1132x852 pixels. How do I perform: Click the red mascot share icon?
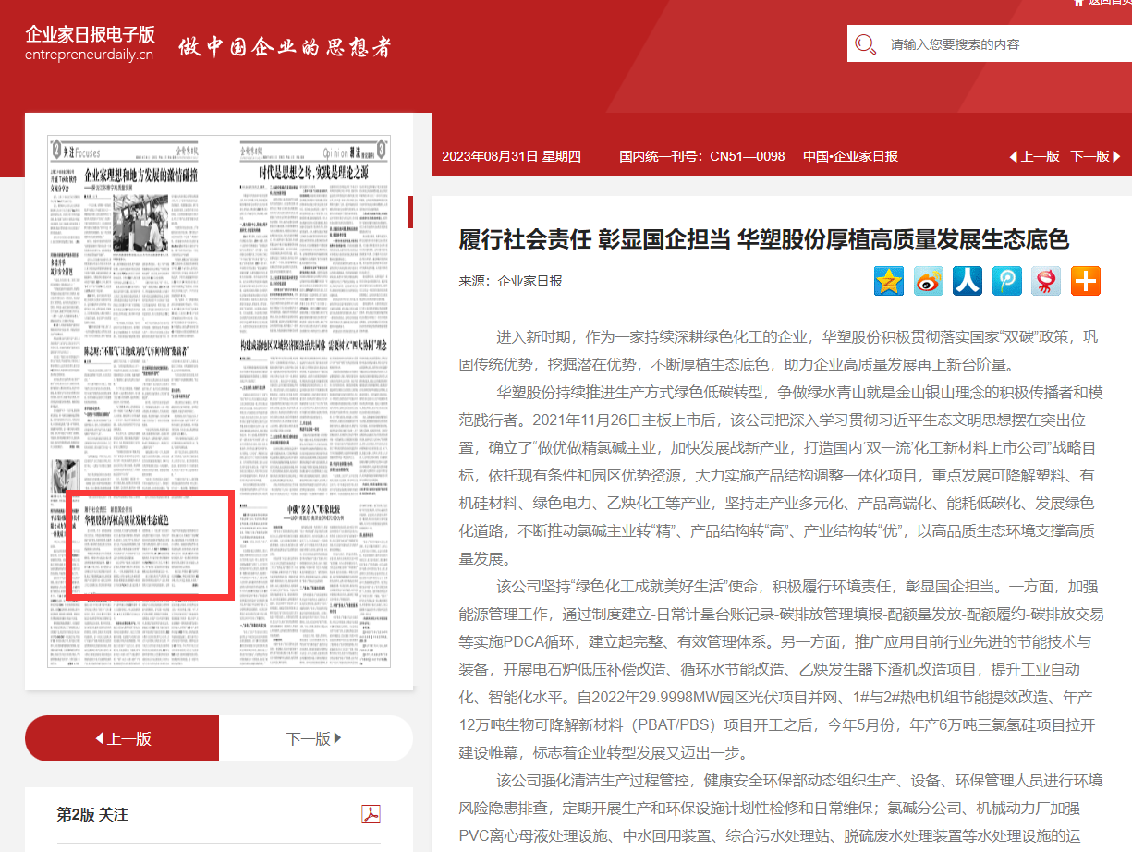[x=1046, y=281]
